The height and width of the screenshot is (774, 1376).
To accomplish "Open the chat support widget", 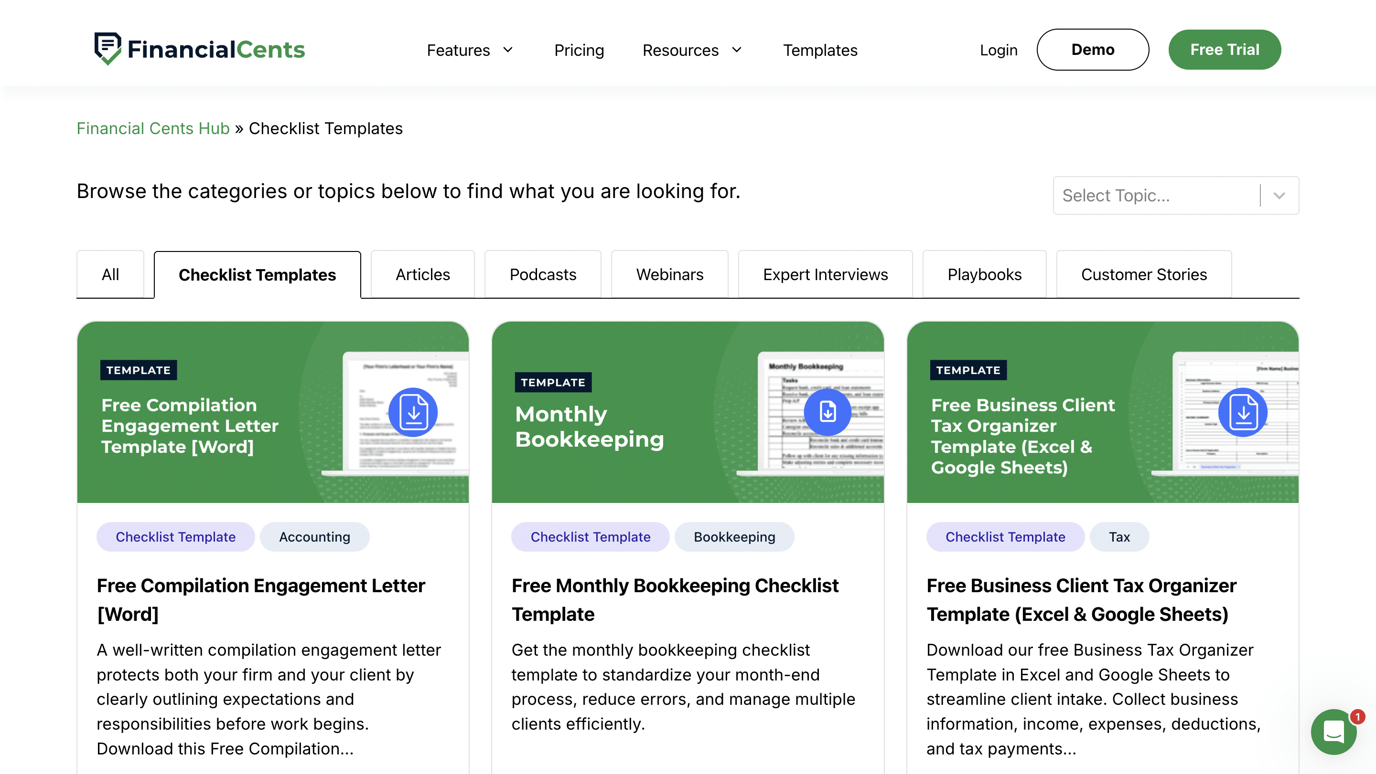I will (1334, 732).
